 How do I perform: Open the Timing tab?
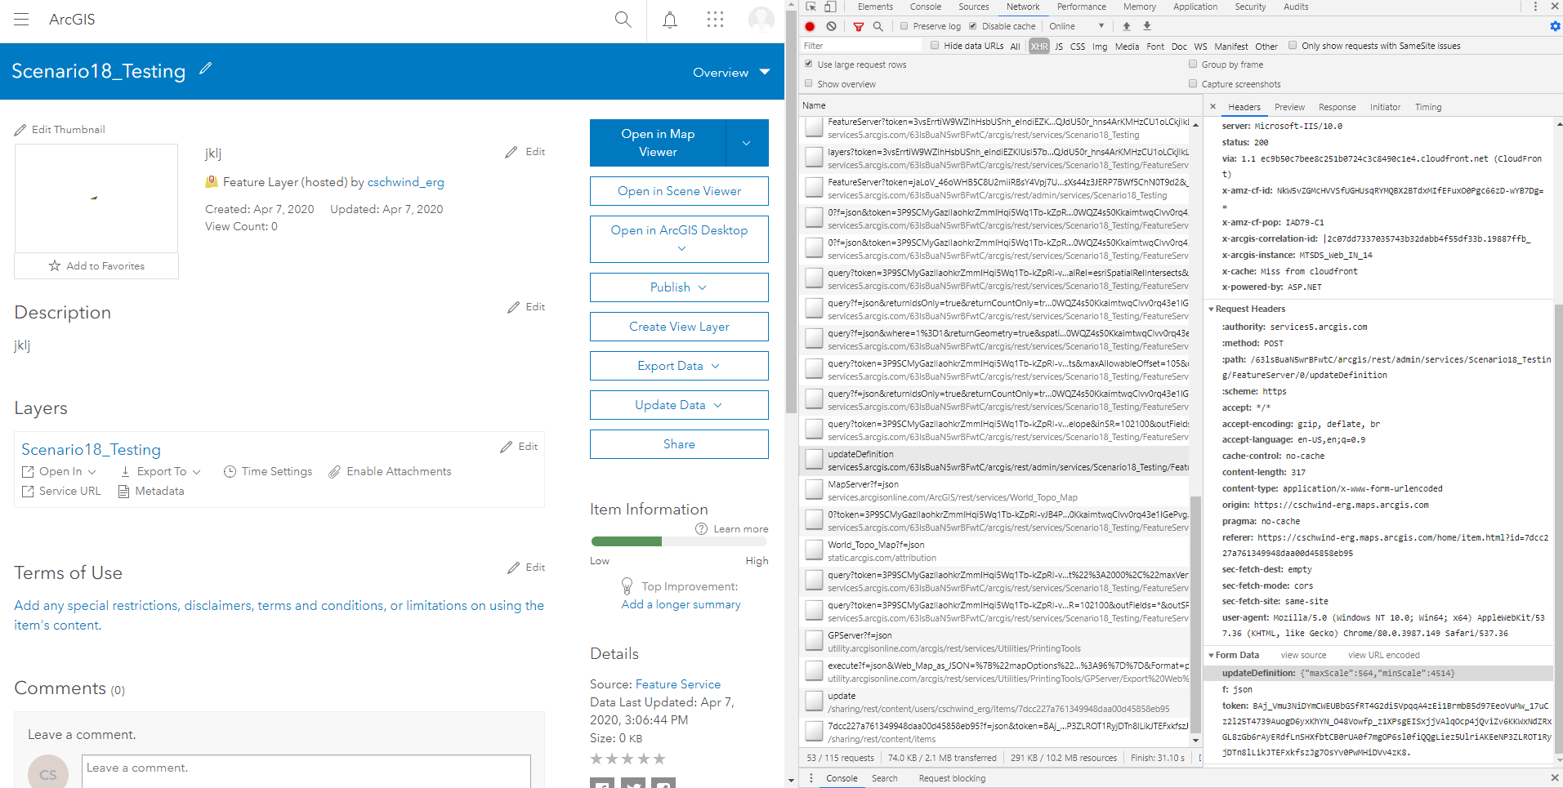(1428, 107)
